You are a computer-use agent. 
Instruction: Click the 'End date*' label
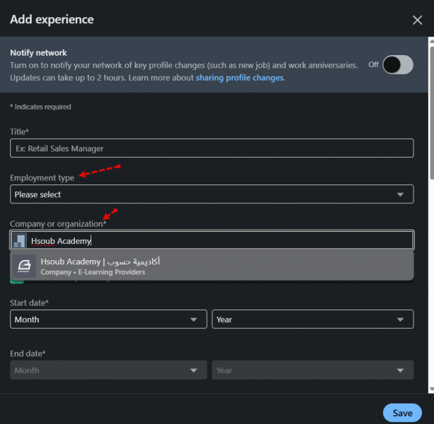pyautogui.click(x=28, y=353)
